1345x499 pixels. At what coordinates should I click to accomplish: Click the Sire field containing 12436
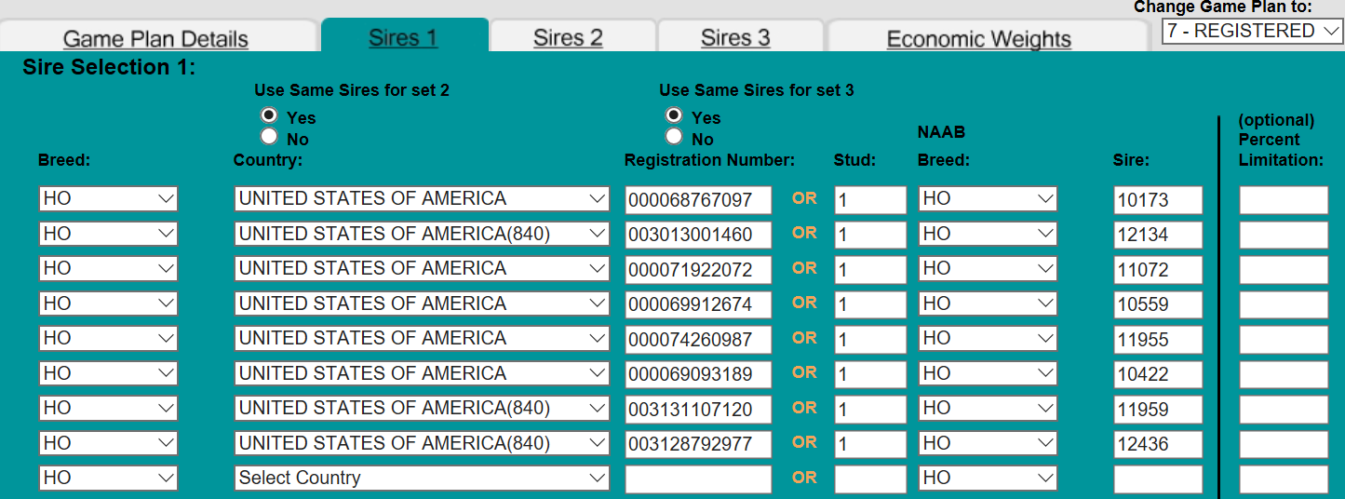coord(1157,444)
